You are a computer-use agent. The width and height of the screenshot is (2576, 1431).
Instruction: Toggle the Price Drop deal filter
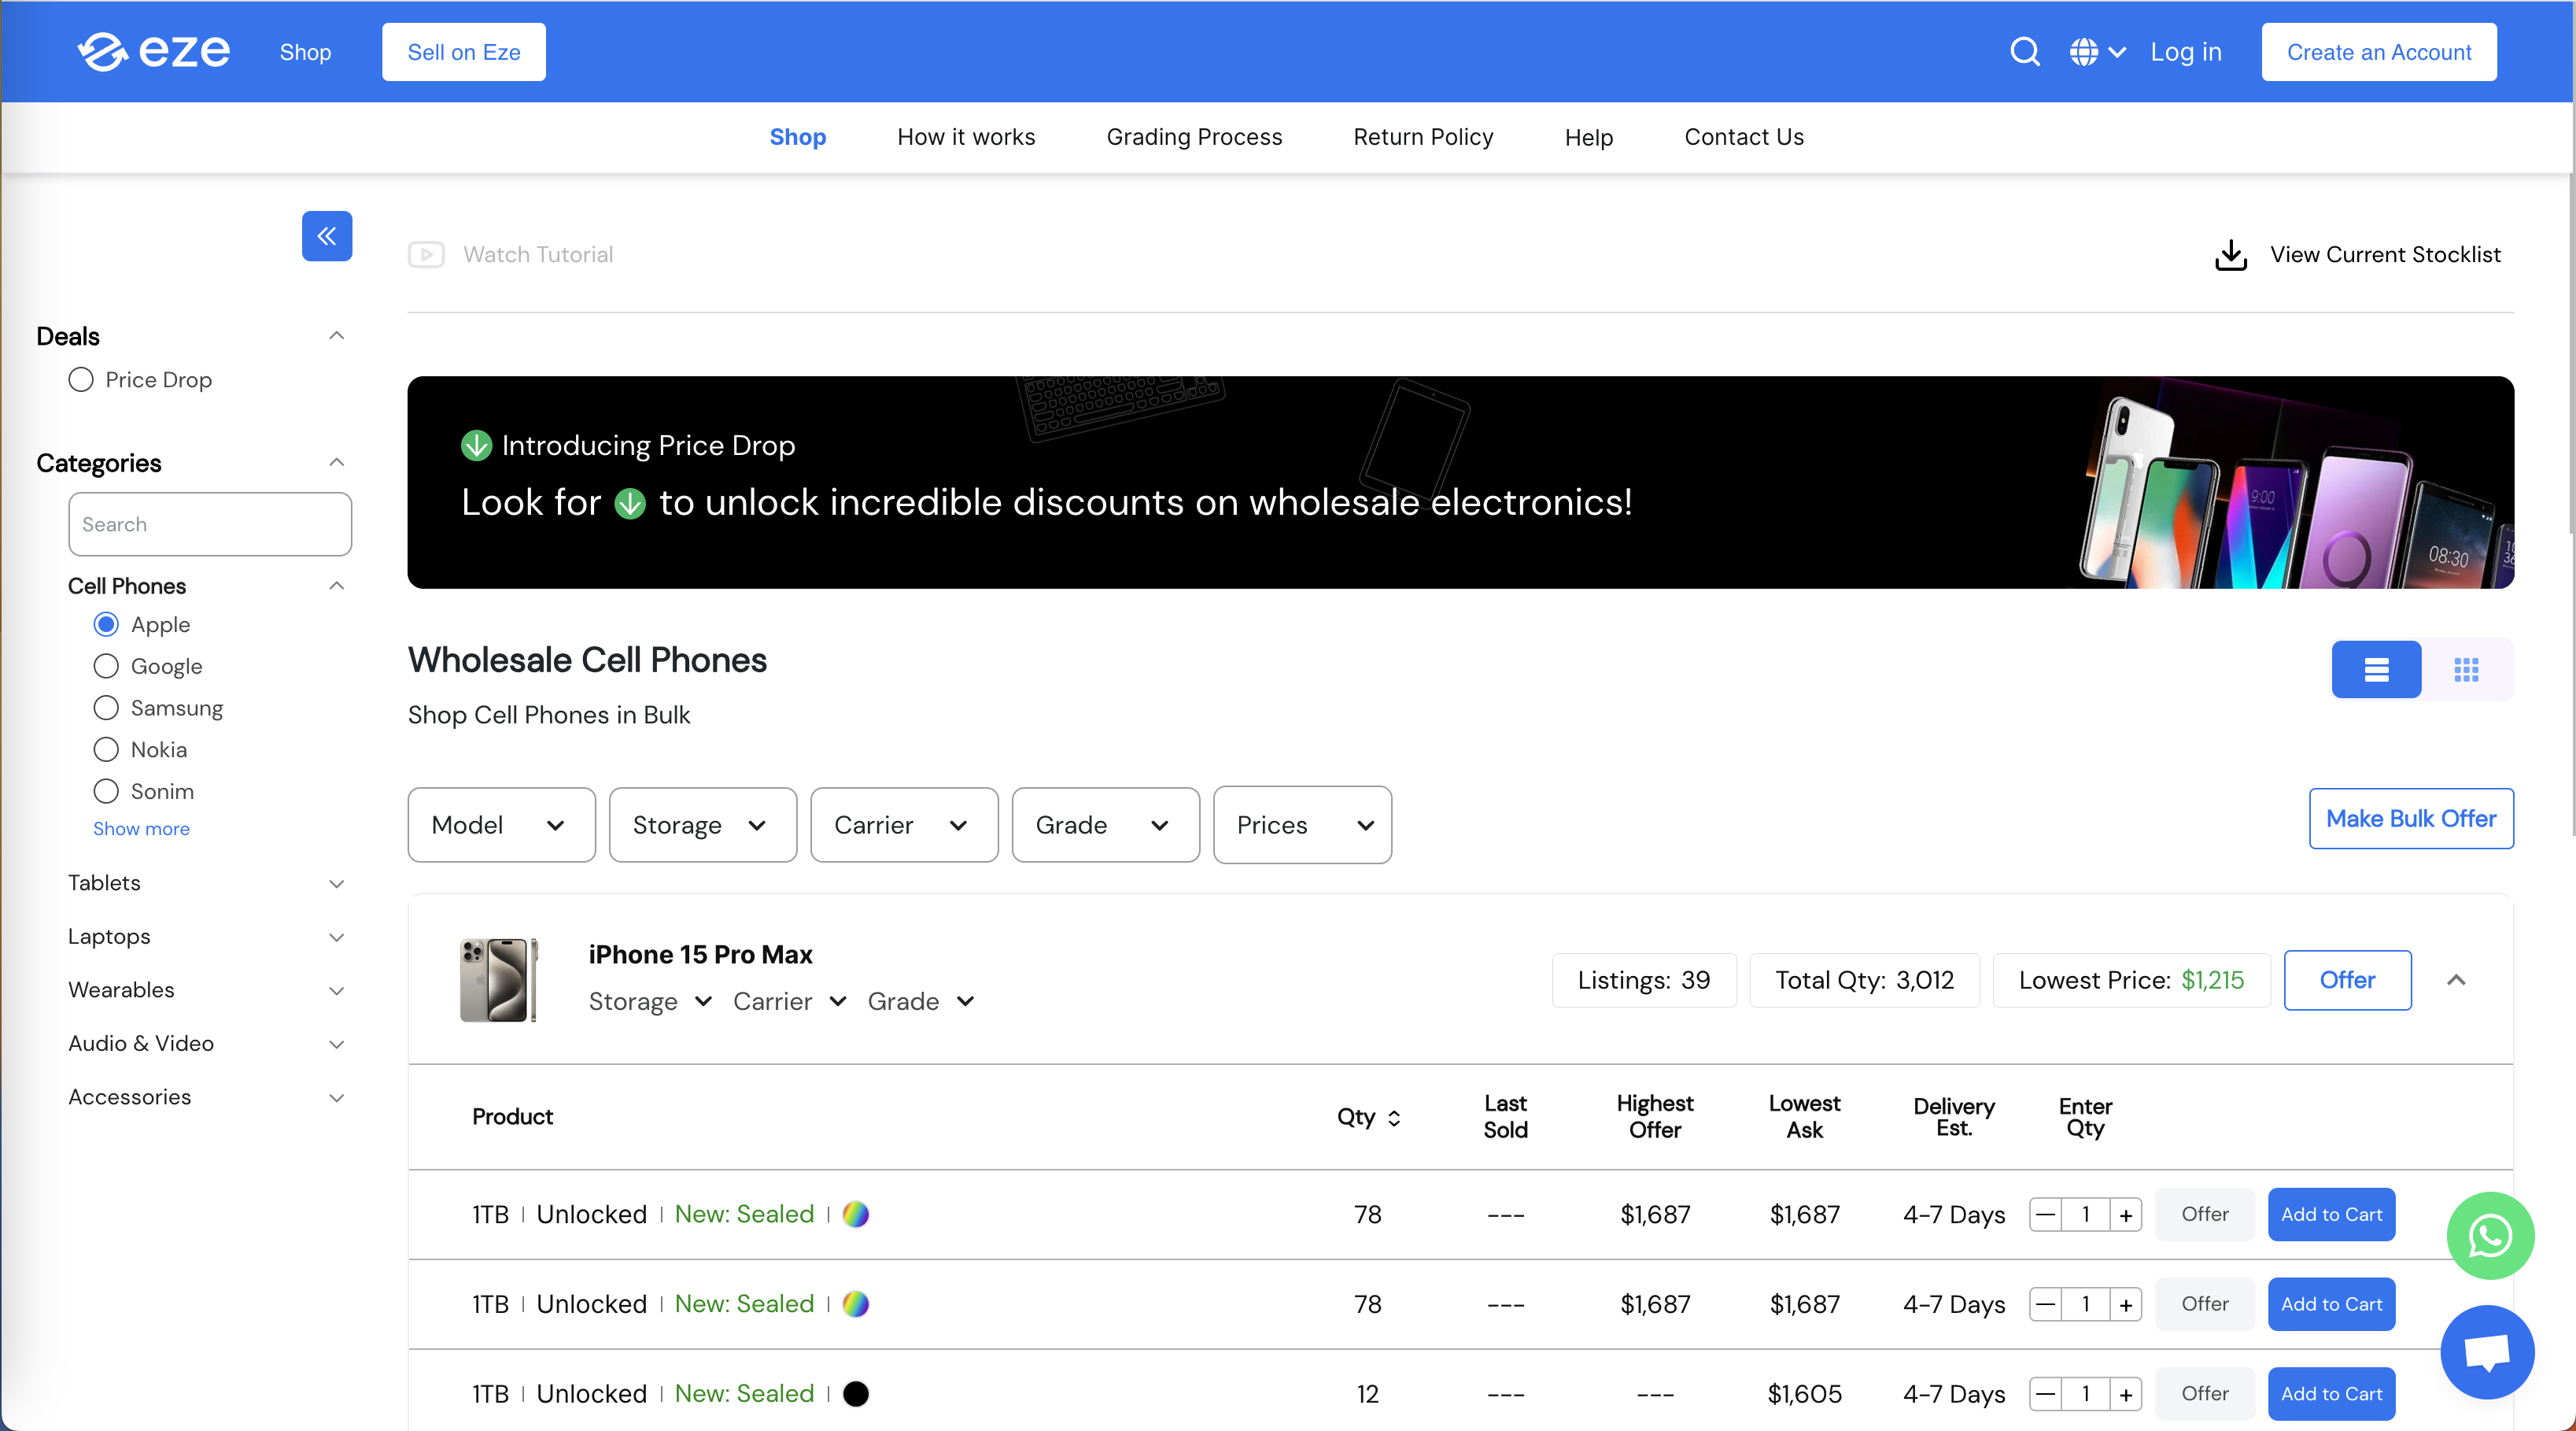click(81, 380)
